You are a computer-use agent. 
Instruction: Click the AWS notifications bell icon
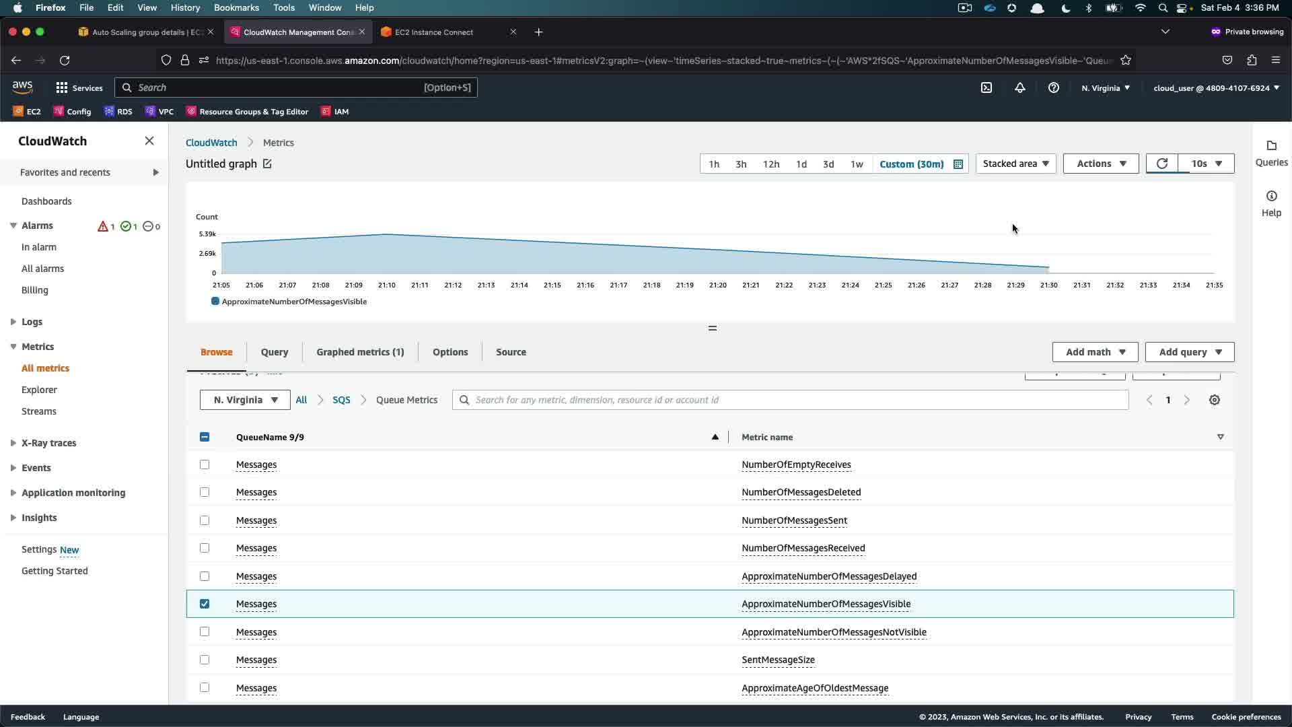tap(1020, 88)
